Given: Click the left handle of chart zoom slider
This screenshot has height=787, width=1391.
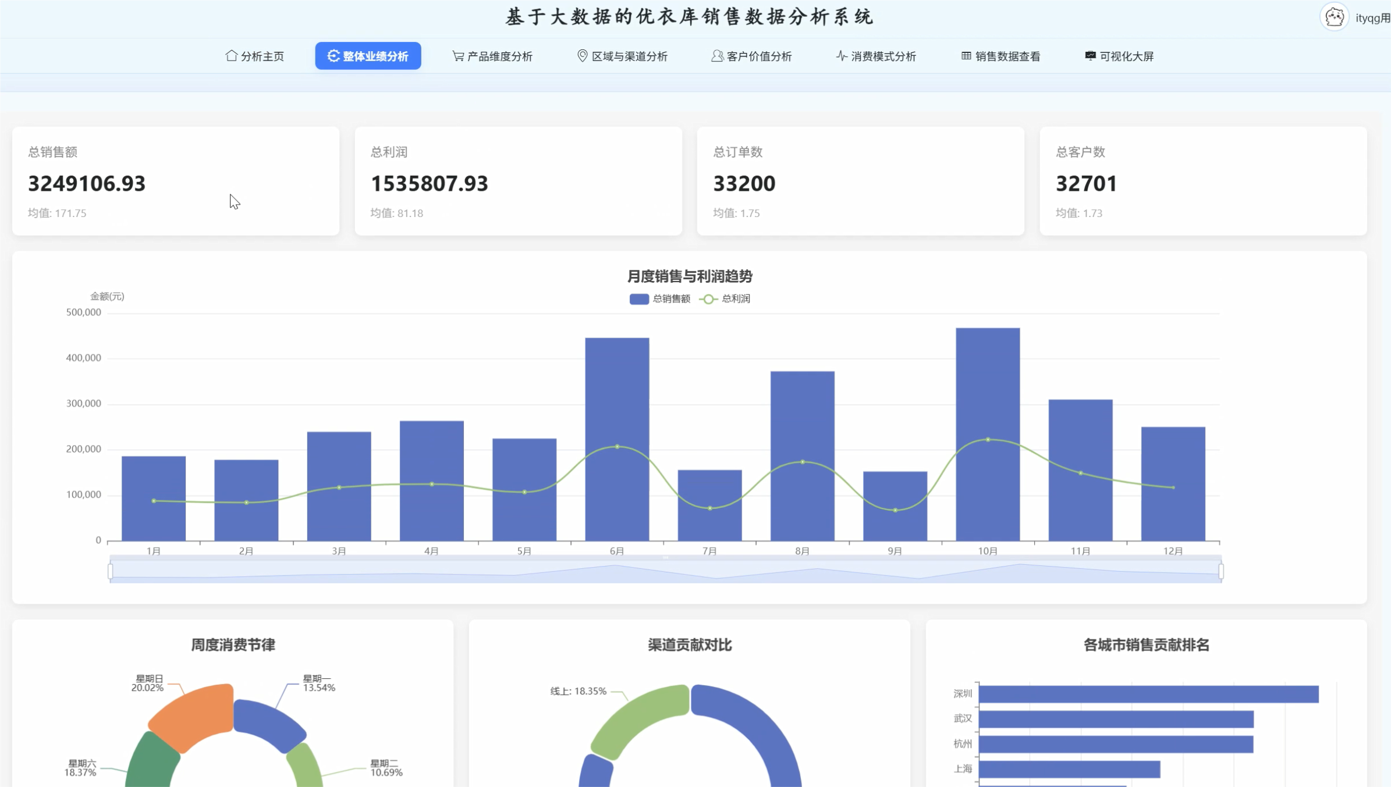Looking at the screenshot, I should click(111, 571).
